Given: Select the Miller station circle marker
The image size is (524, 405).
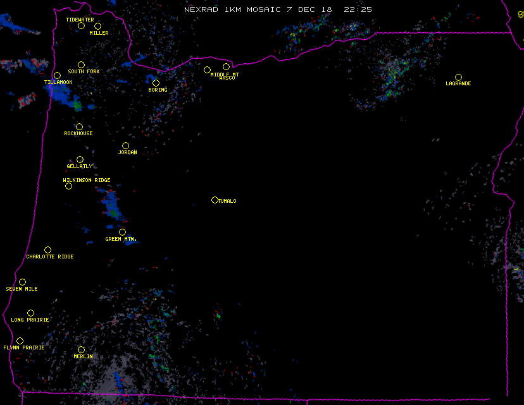Looking at the screenshot, I should pos(97,26).
